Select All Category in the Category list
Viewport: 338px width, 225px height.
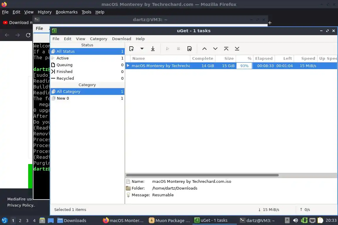pyautogui.click(x=87, y=91)
